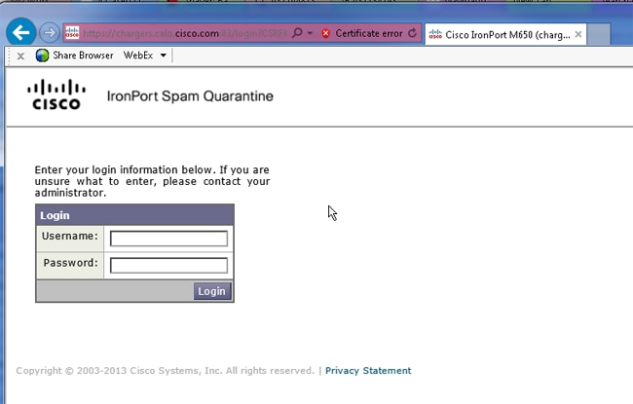
Task: Expand the WebEx dropdown arrow
Action: tap(163, 55)
